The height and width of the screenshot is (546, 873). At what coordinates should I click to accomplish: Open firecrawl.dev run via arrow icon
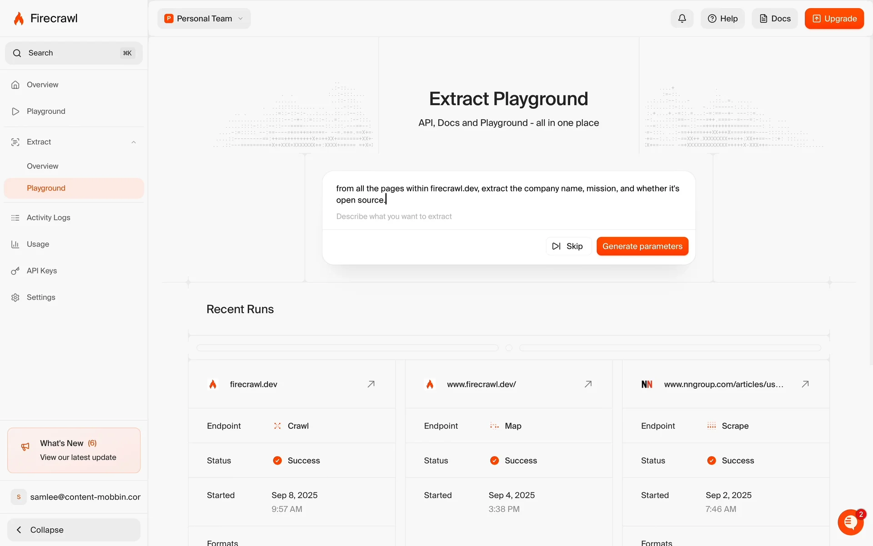coord(371,384)
